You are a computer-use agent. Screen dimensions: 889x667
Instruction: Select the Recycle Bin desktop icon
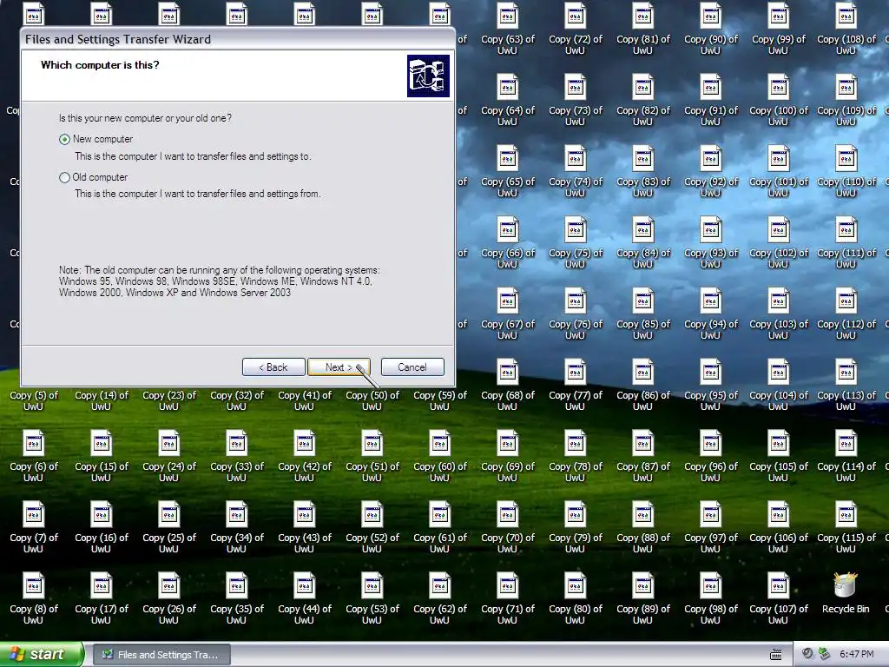[x=846, y=585]
